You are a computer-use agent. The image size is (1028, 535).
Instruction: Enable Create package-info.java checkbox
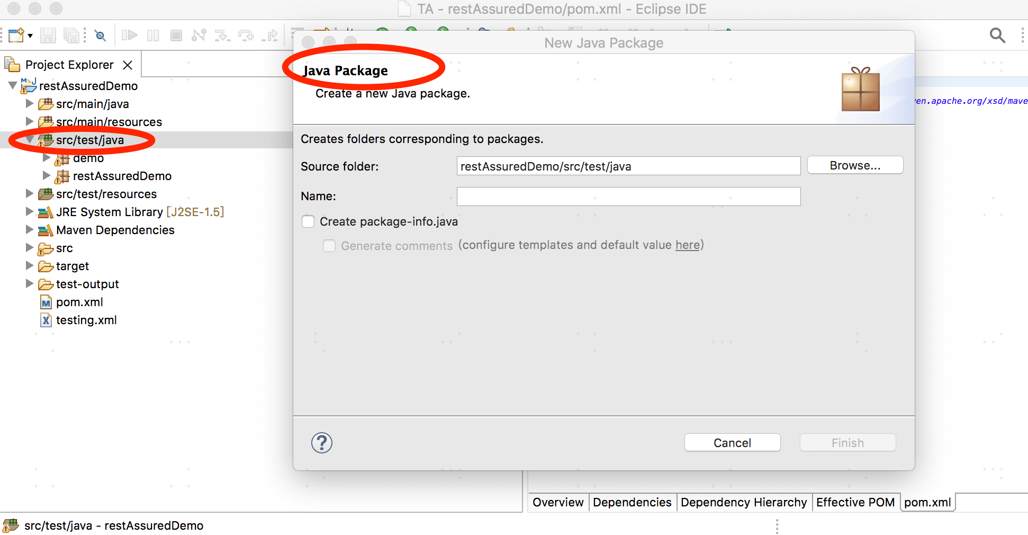coord(308,221)
